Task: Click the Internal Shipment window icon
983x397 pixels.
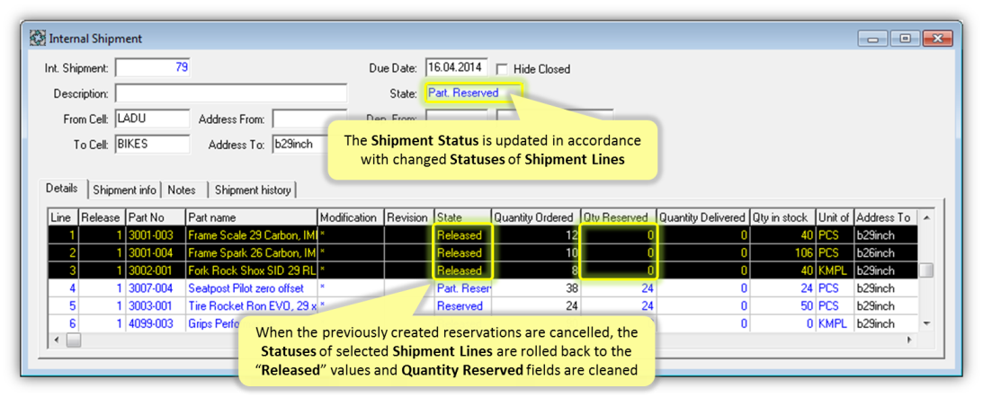Action: [x=38, y=39]
